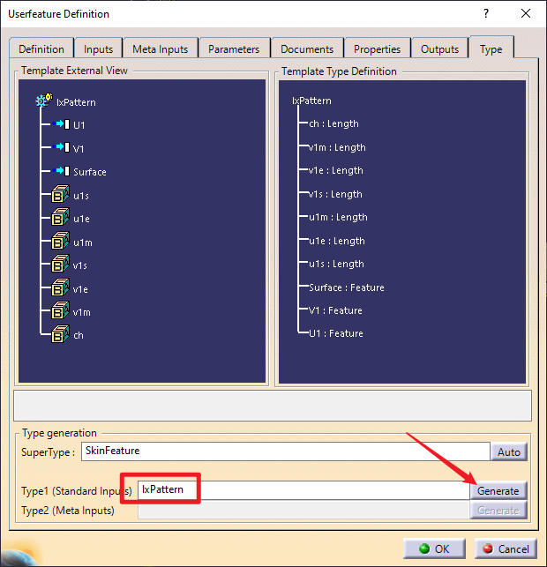Select IxPattern root in Template External View
This screenshot has height=567, width=547.
76,102
